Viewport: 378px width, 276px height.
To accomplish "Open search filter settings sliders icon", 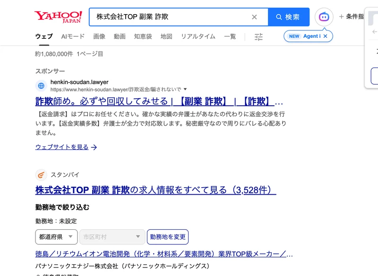I will click(258, 37).
